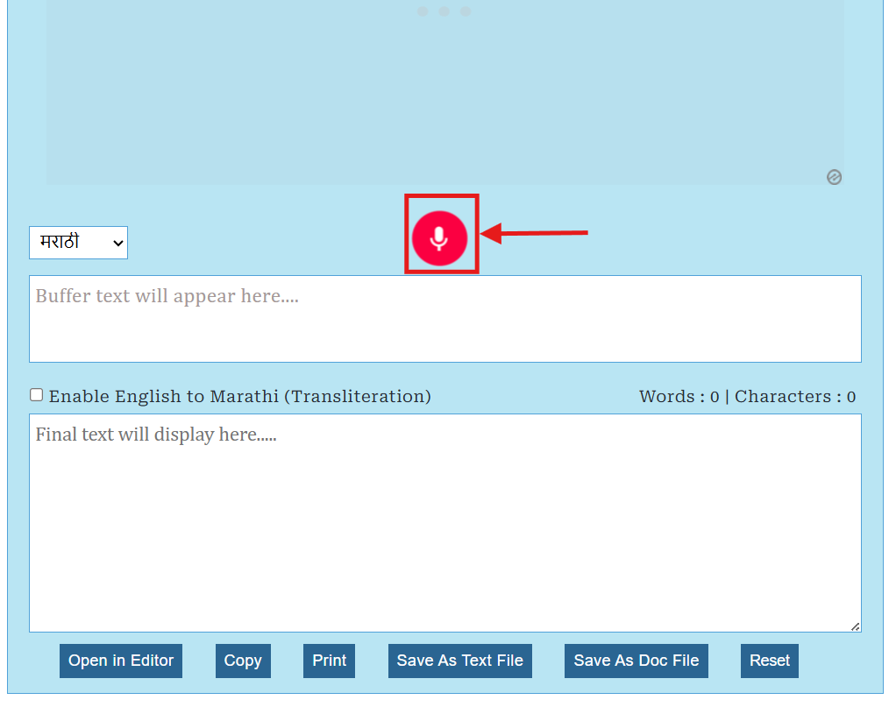This screenshot has height=707, width=896.
Task: Print the final text
Action: pos(329,661)
